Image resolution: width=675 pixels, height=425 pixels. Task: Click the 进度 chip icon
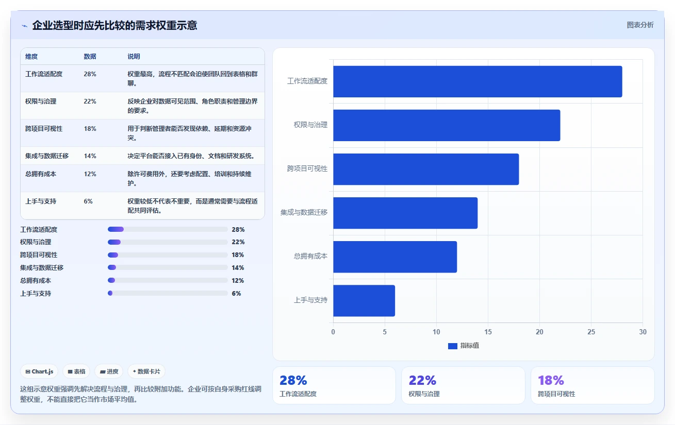pyautogui.click(x=103, y=371)
